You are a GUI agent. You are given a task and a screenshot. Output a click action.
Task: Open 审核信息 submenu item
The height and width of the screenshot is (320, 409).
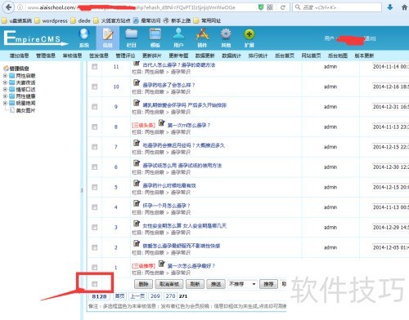[x=72, y=56]
